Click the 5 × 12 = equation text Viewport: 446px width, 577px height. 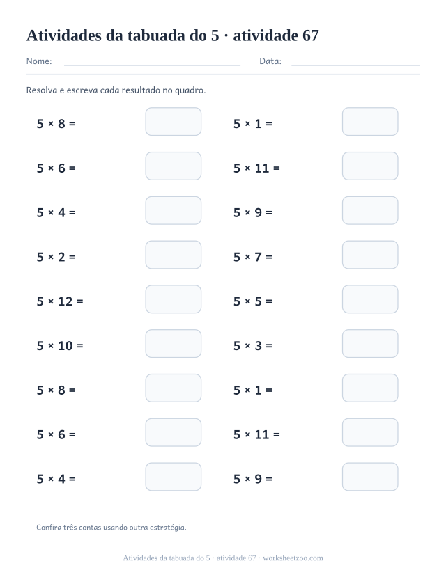coord(60,301)
